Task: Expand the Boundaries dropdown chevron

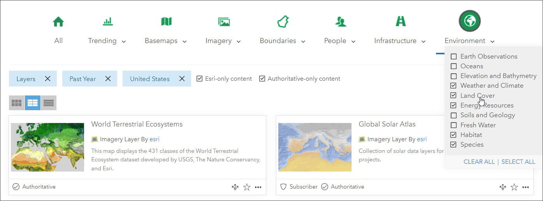Action: click(303, 42)
